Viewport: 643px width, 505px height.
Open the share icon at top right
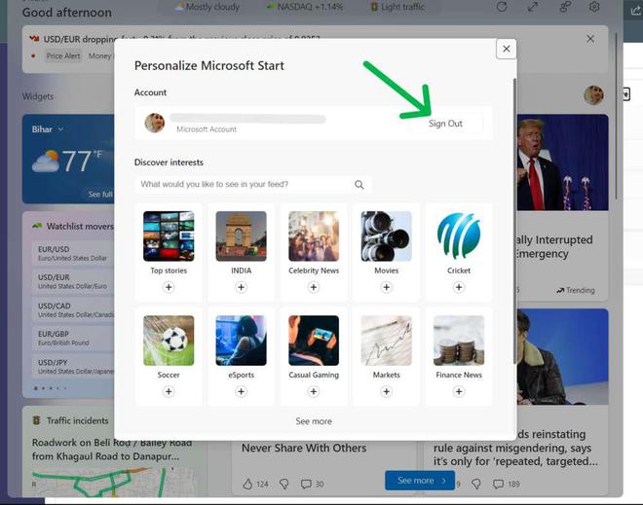[634, 11]
